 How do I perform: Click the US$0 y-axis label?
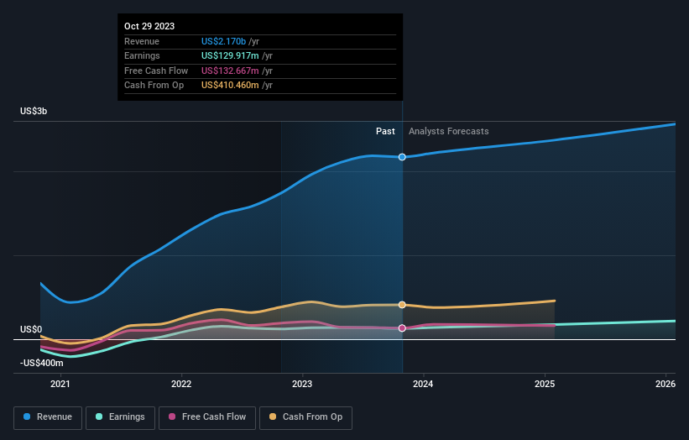(31, 329)
